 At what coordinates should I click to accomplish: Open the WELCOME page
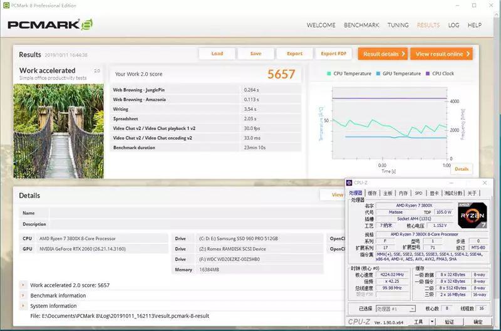321,25
